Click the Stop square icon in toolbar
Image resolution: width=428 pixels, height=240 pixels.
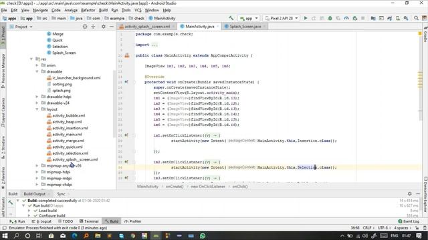tap(362, 18)
